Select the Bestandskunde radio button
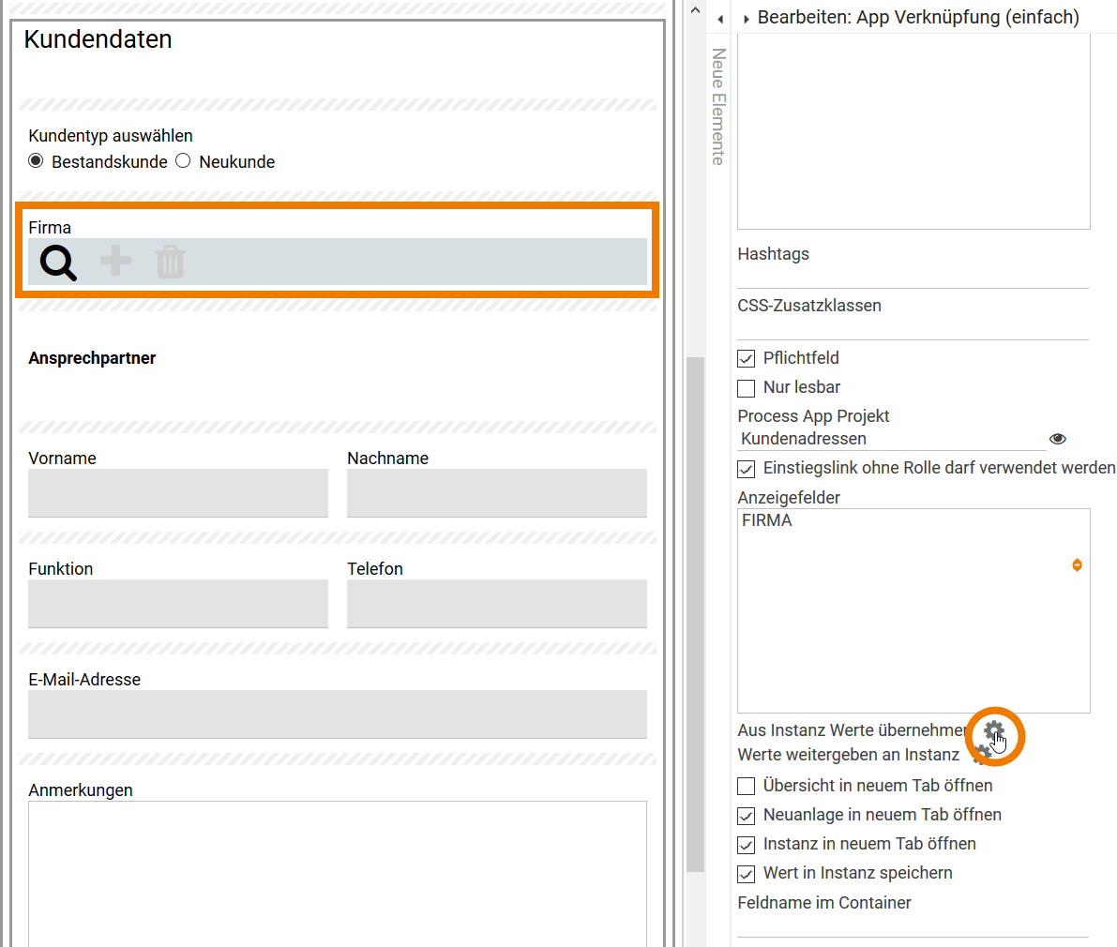The height and width of the screenshot is (947, 1117). tap(36, 160)
